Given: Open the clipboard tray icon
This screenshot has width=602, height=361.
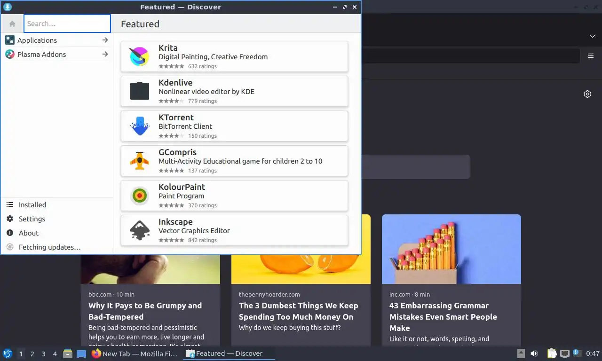Looking at the screenshot, I should [553, 354].
